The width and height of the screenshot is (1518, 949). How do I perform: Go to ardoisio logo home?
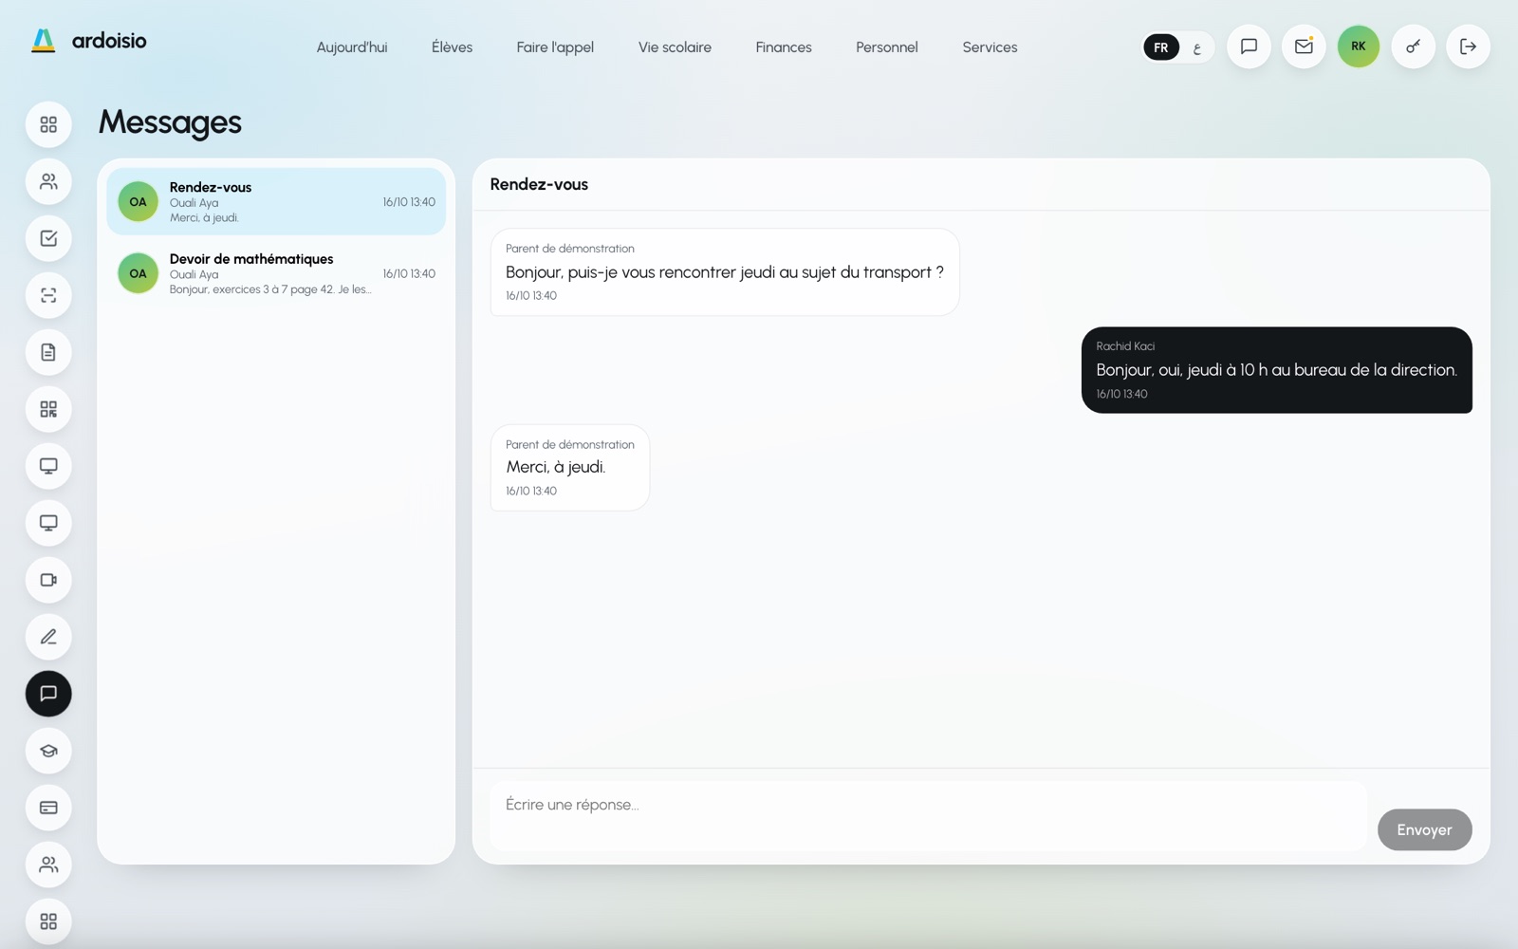[88, 41]
